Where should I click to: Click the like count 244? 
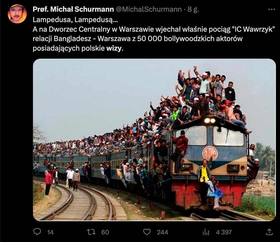[x=163, y=232]
